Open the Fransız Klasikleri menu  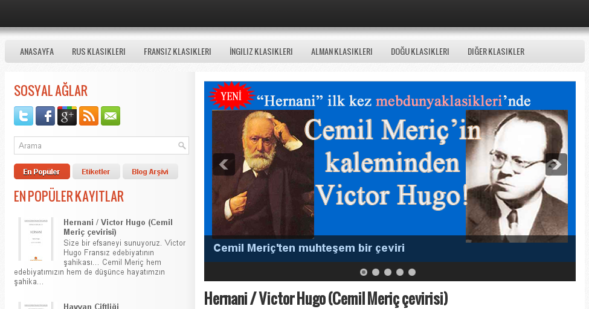177,51
